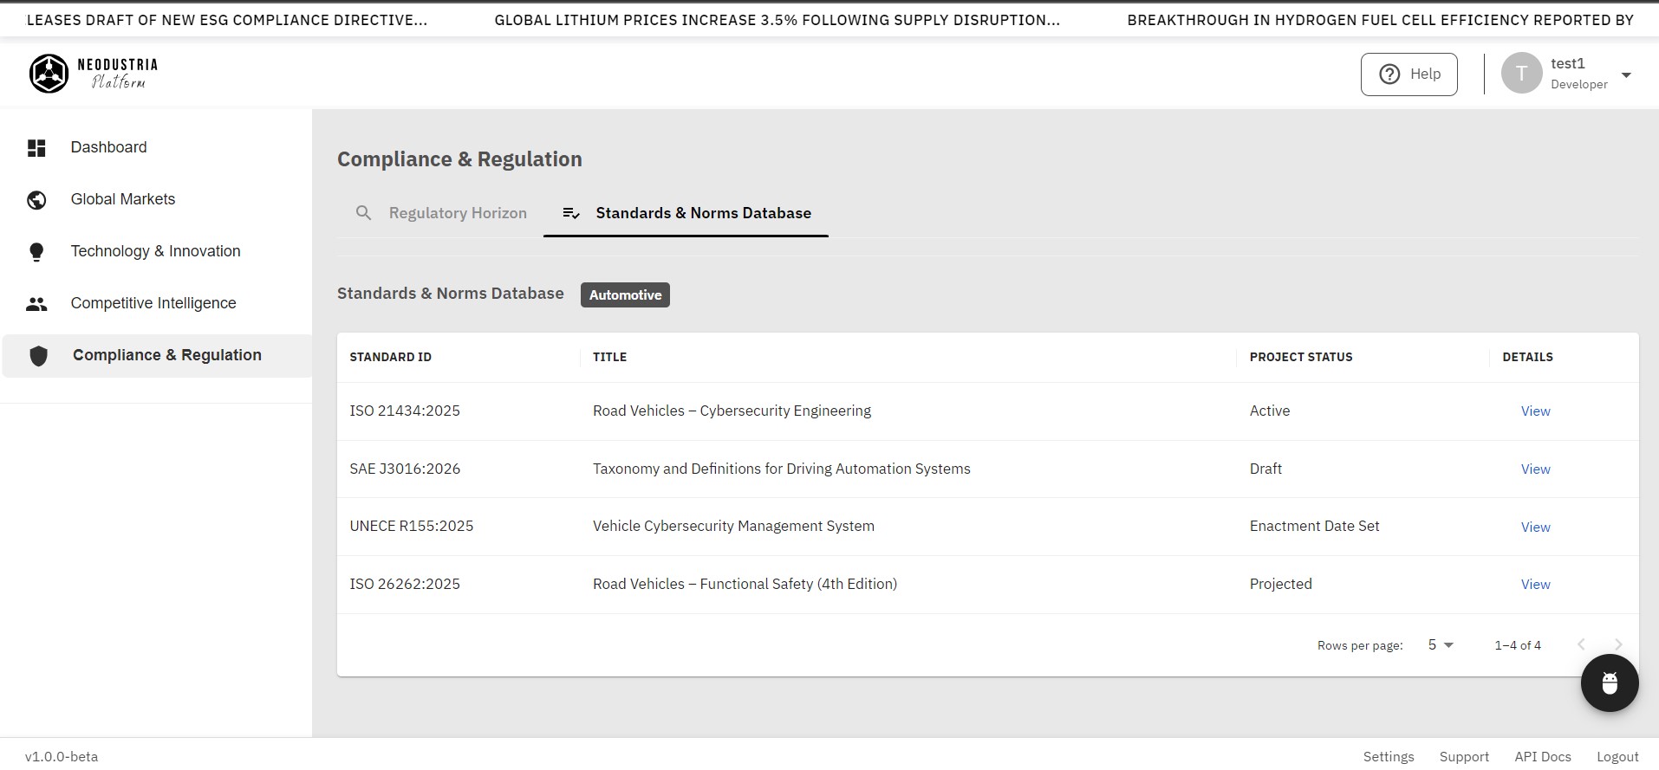Open the Rows per page dropdown
The width and height of the screenshot is (1659, 770).
coord(1441,645)
